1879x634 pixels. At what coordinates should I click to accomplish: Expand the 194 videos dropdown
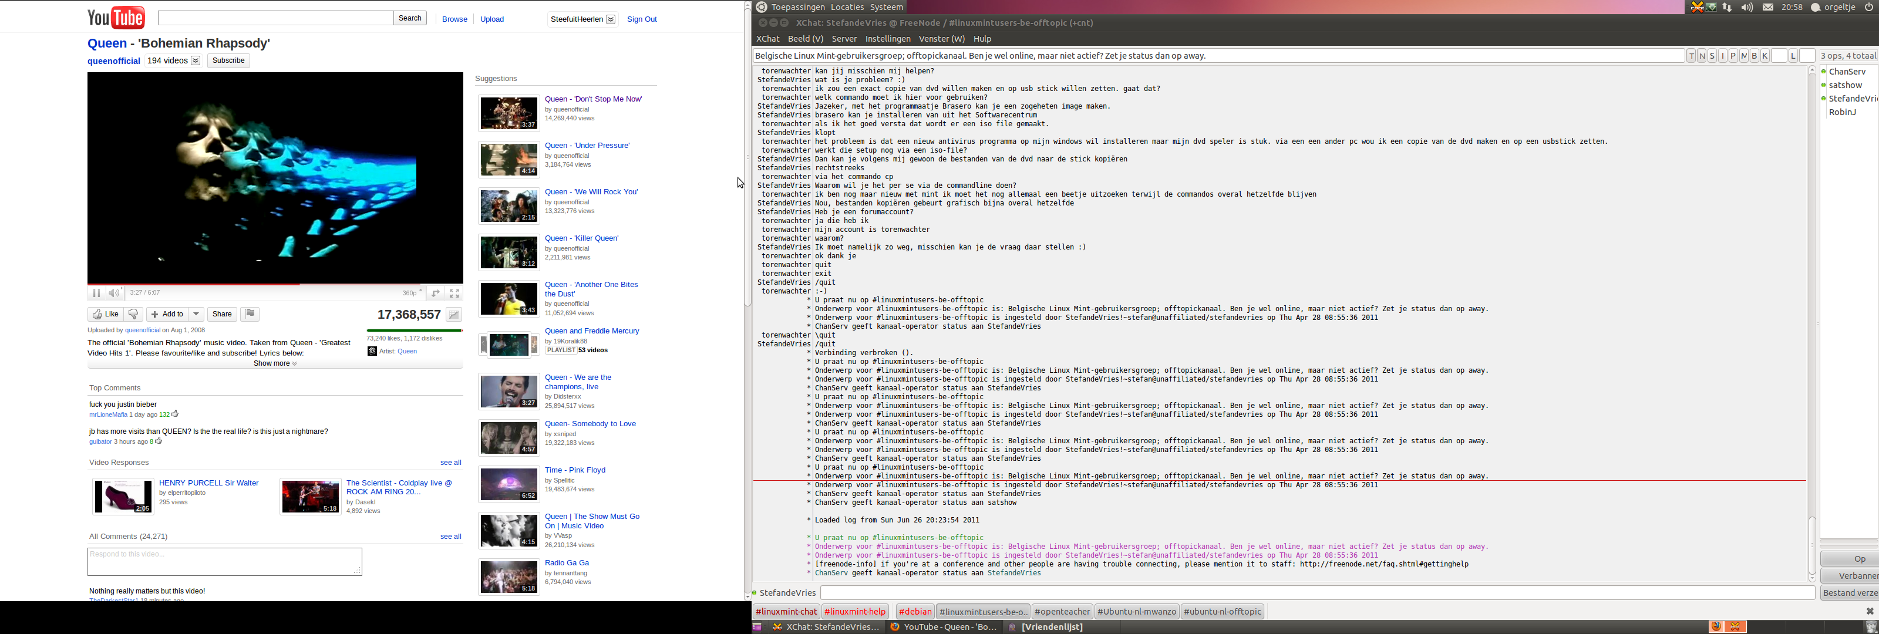[x=196, y=61]
